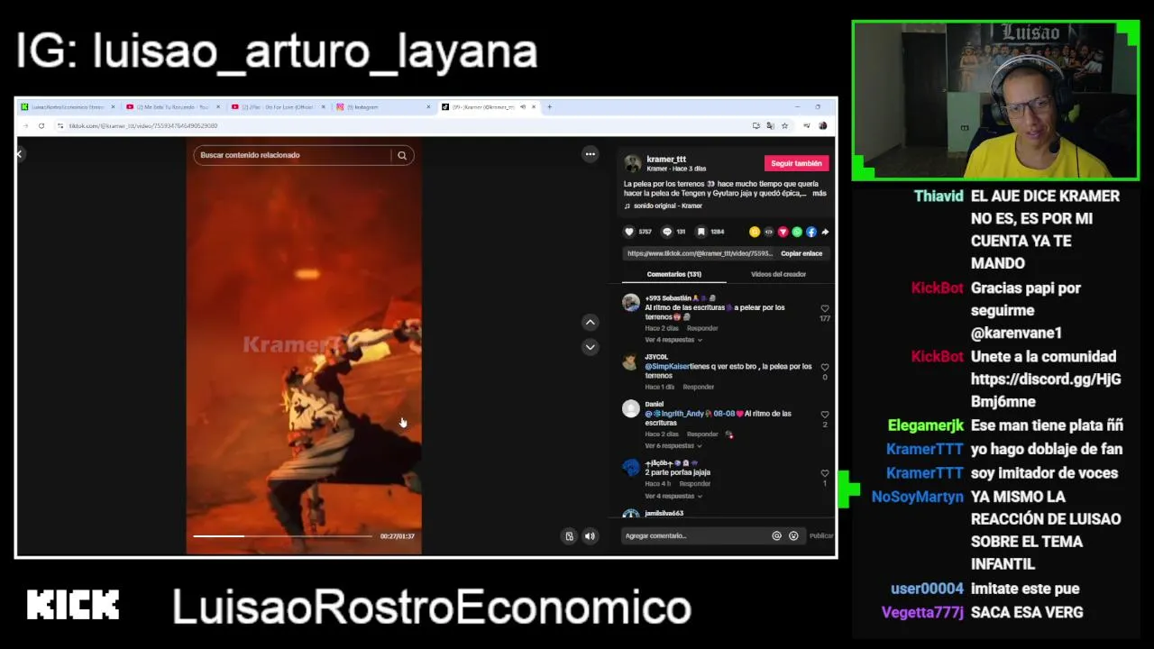Screen dimensions: 1154x649
Task: Like Sebastián's comment
Action: (824, 309)
